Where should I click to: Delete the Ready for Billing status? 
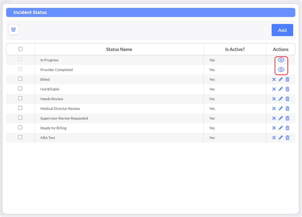(x=287, y=128)
